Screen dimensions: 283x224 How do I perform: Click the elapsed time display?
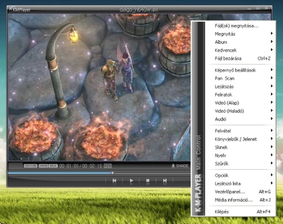(69, 166)
